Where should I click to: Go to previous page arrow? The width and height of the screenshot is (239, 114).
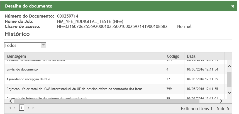(x=15, y=108)
